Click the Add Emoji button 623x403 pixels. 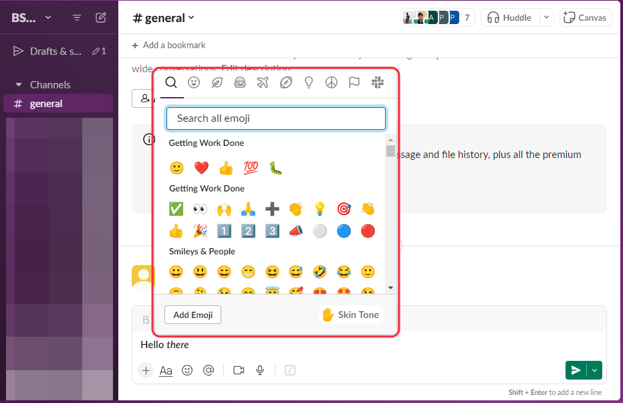point(193,315)
